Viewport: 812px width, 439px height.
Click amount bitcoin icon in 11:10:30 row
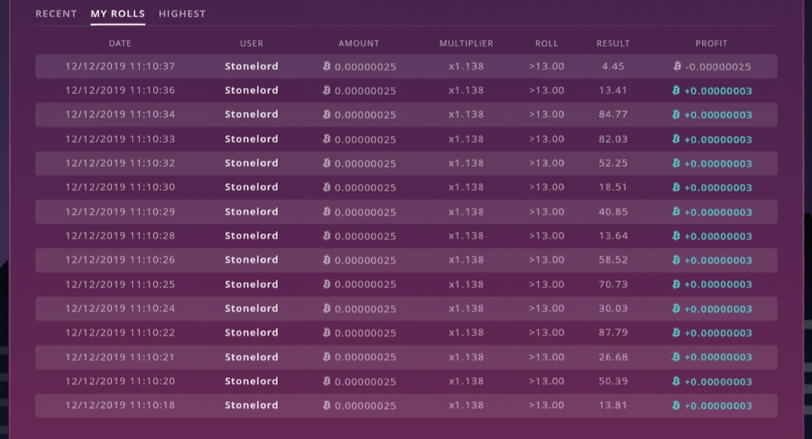(x=326, y=187)
